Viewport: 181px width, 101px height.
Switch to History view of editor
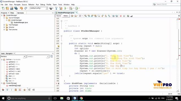pyautogui.click(x=66, y=16)
